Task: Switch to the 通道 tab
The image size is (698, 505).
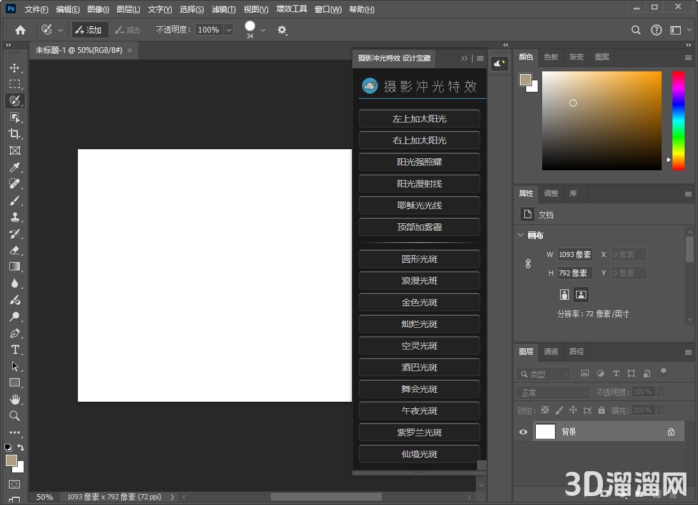Action: point(550,351)
